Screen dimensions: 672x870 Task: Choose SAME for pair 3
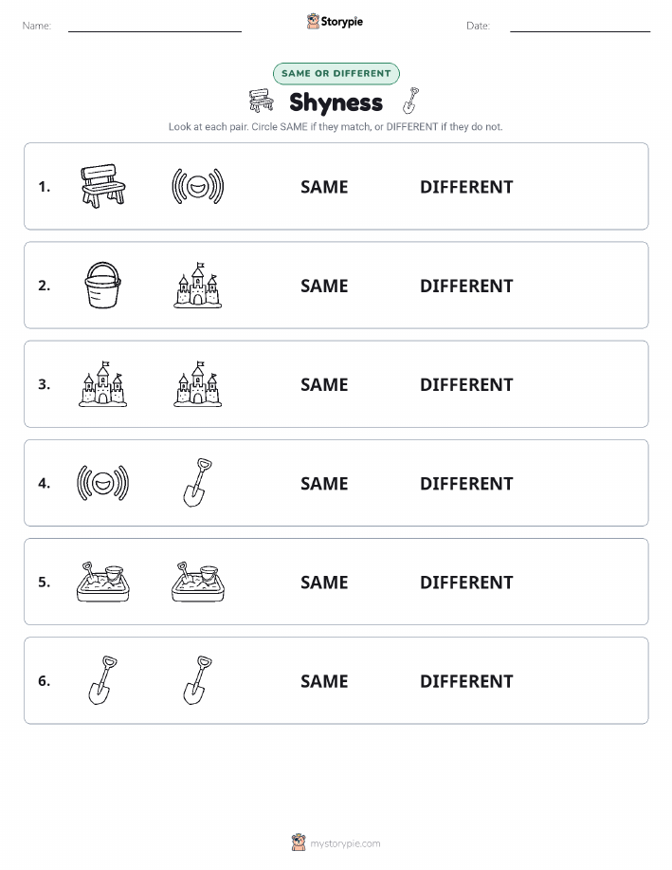pos(324,384)
